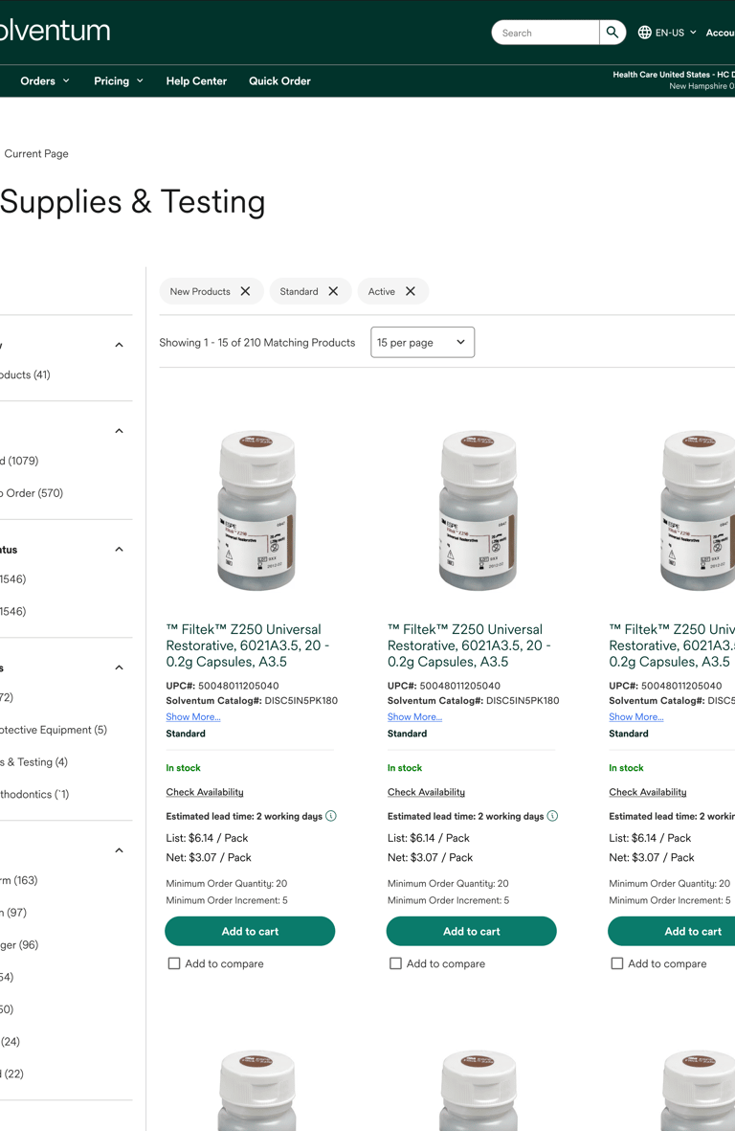Click Show More on second product
Image resolution: width=735 pixels, height=1131 pixels.
coord(415,717)
